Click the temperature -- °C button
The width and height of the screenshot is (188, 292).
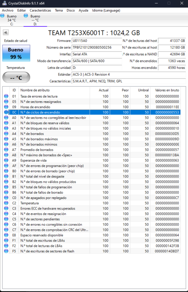click(x=16, y=77)
